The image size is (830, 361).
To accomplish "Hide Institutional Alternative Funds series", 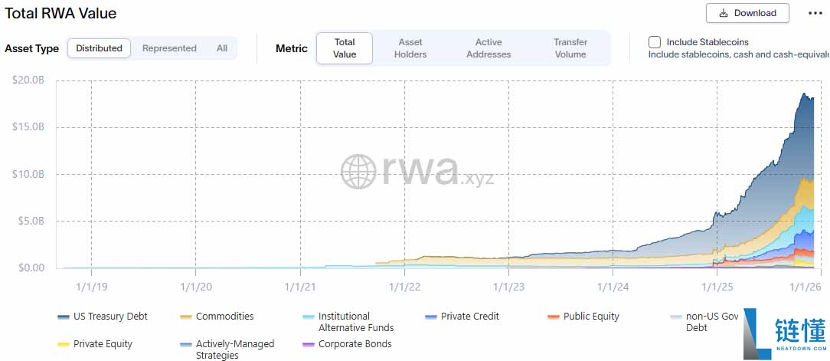I will pyautogui.click(x=309, y=317).
